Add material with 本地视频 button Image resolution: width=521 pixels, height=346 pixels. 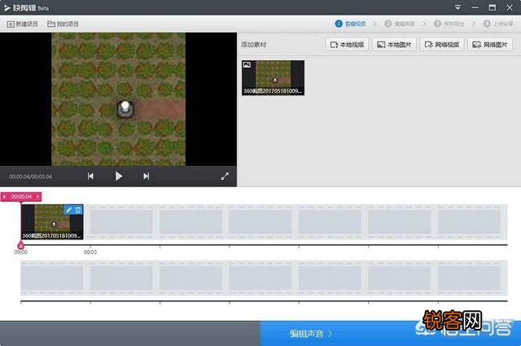click(x=347, y=45)
